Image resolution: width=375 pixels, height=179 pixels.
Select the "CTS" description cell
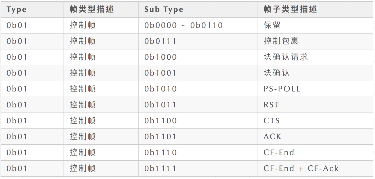point(272,121)
